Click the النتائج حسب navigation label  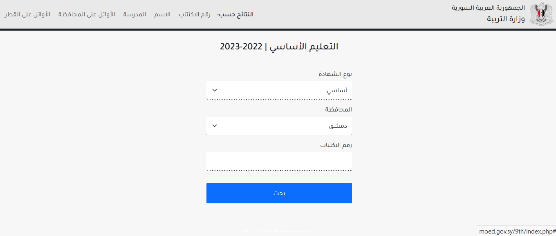[235, 15]
